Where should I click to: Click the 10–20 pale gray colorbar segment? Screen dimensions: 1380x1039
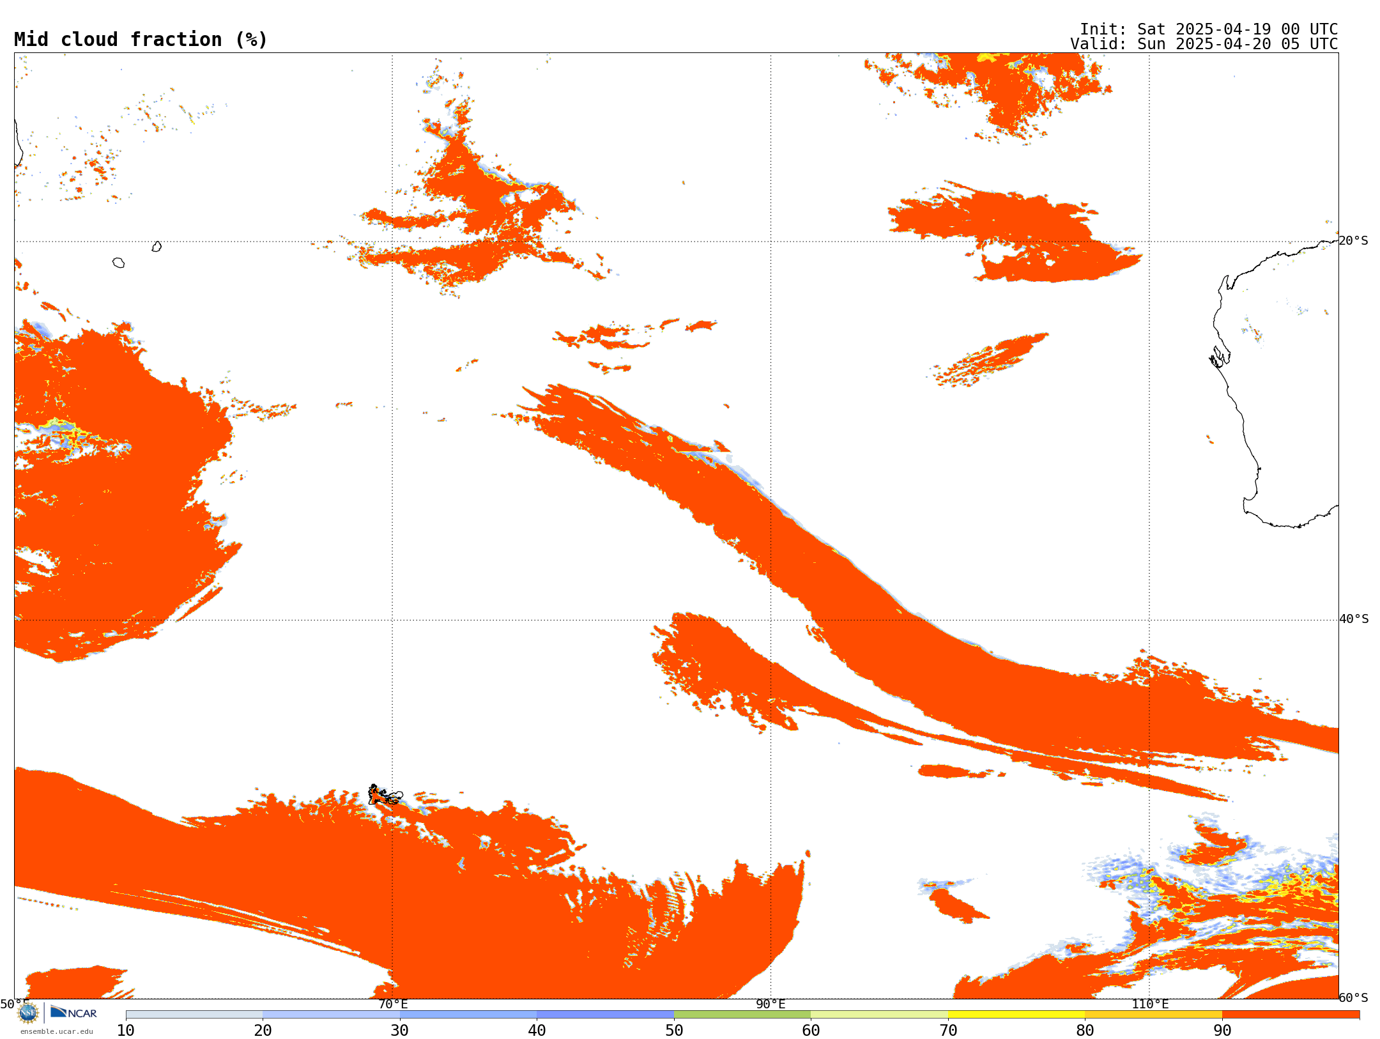pos(194,1015)
